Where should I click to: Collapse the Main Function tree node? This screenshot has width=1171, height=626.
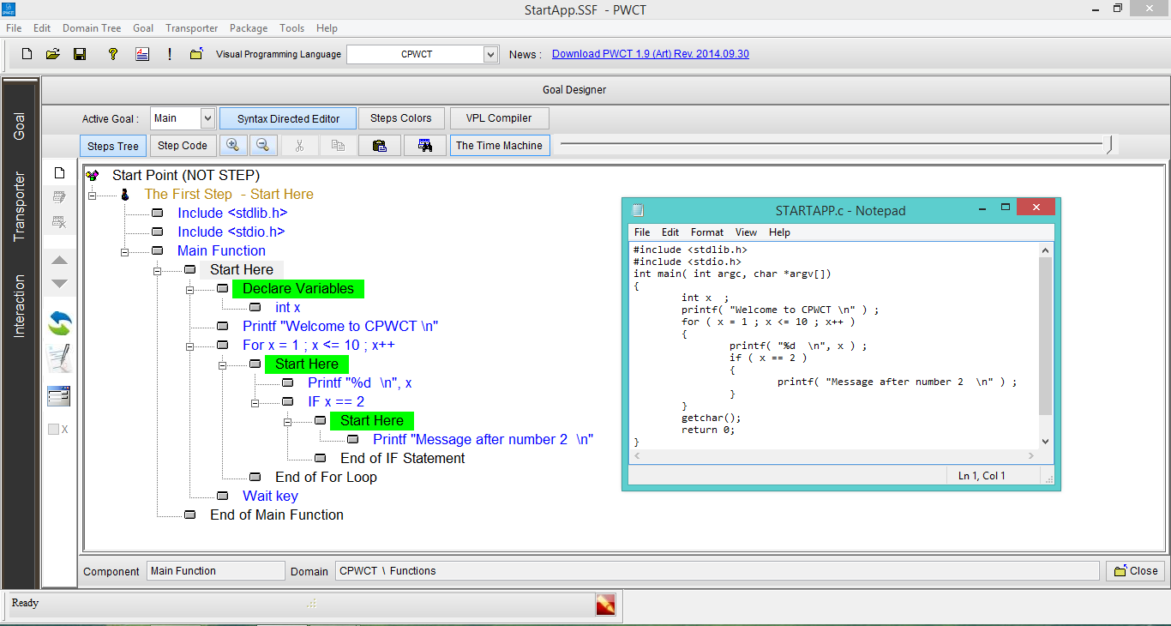coord(124,250)
